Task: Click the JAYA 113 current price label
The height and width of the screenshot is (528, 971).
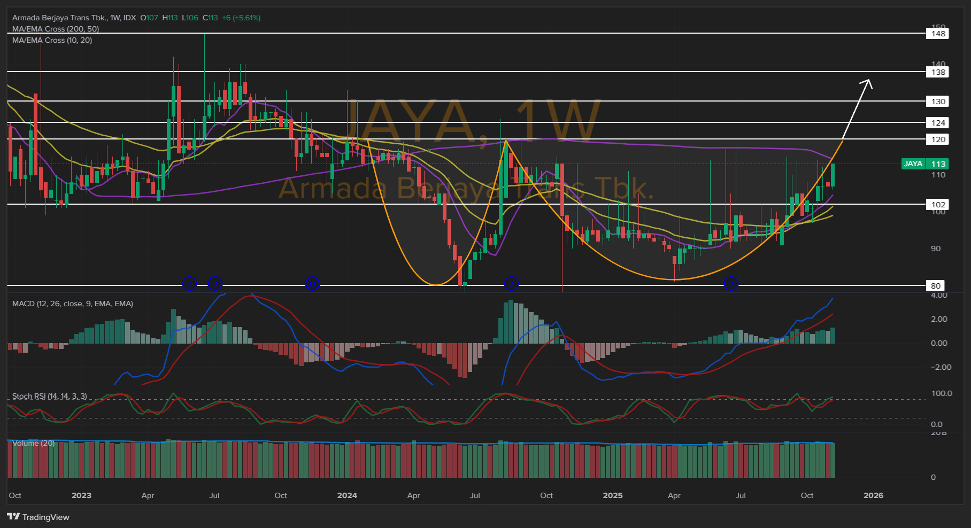Action: pos(925,164)
